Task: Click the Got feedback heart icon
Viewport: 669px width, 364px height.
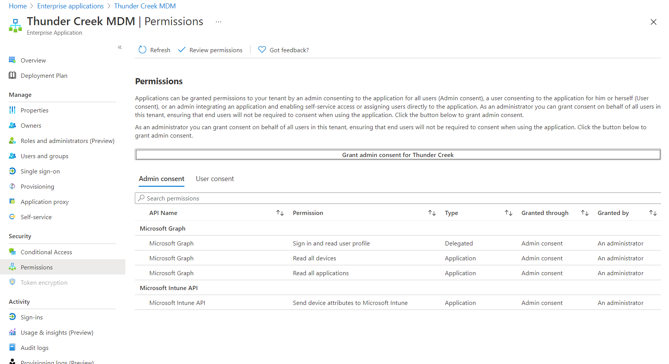Action: [x=262, y=50]
